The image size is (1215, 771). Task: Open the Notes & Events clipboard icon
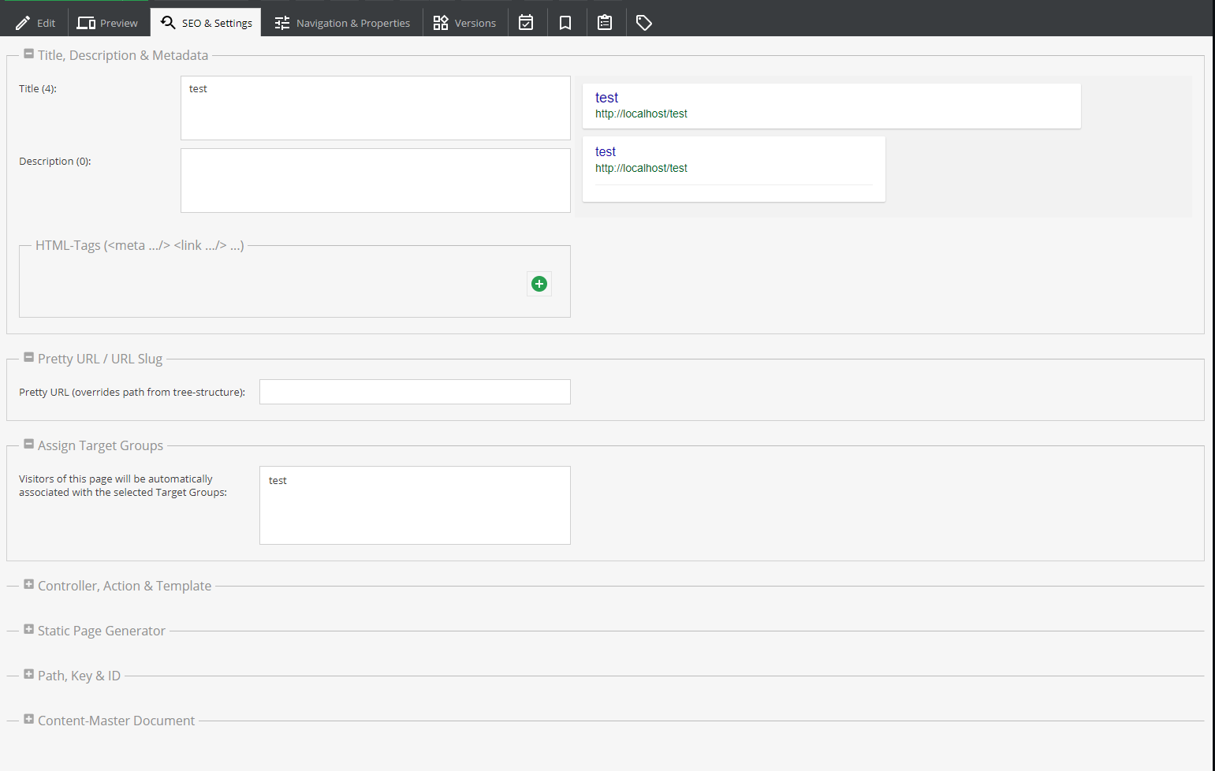pyautogui.click(x=605, y=22)
